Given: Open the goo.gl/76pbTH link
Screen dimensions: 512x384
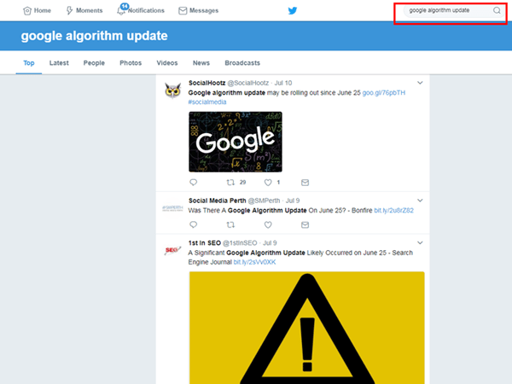Looking at the screenshot, I should tap(384, 93).
